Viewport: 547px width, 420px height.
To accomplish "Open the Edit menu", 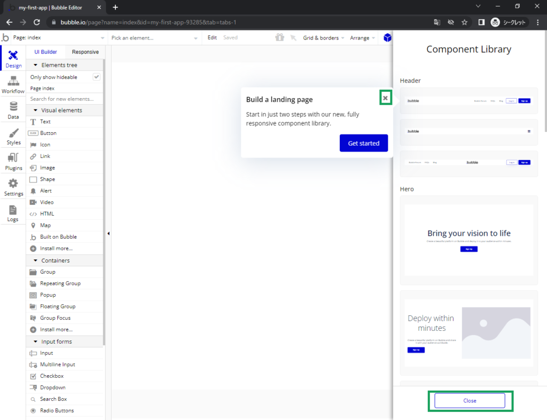I will (212, 38).
